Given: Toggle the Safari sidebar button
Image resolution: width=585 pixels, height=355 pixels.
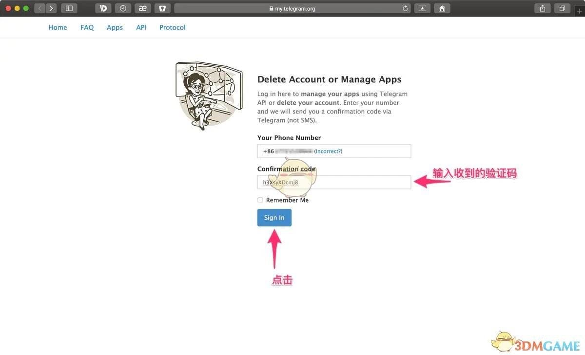Looking at the screenshot, I should [69, 8].
